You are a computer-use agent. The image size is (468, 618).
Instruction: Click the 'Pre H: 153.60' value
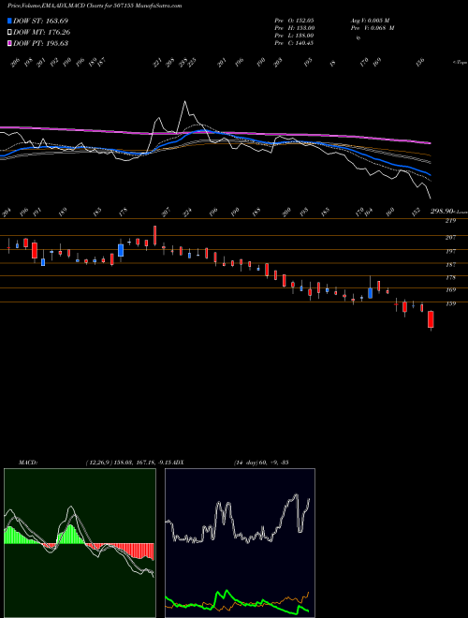(294, 28)
